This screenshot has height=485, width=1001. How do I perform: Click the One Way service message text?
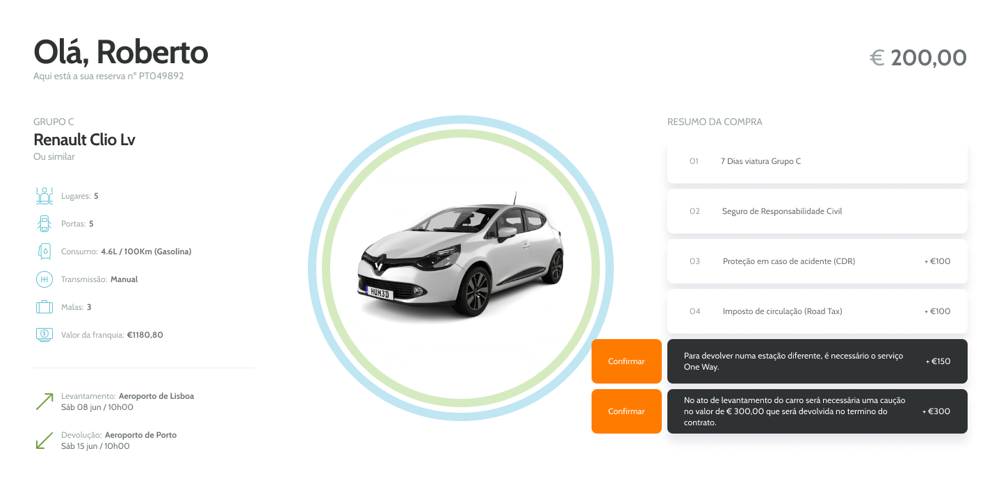click(793, 361)
